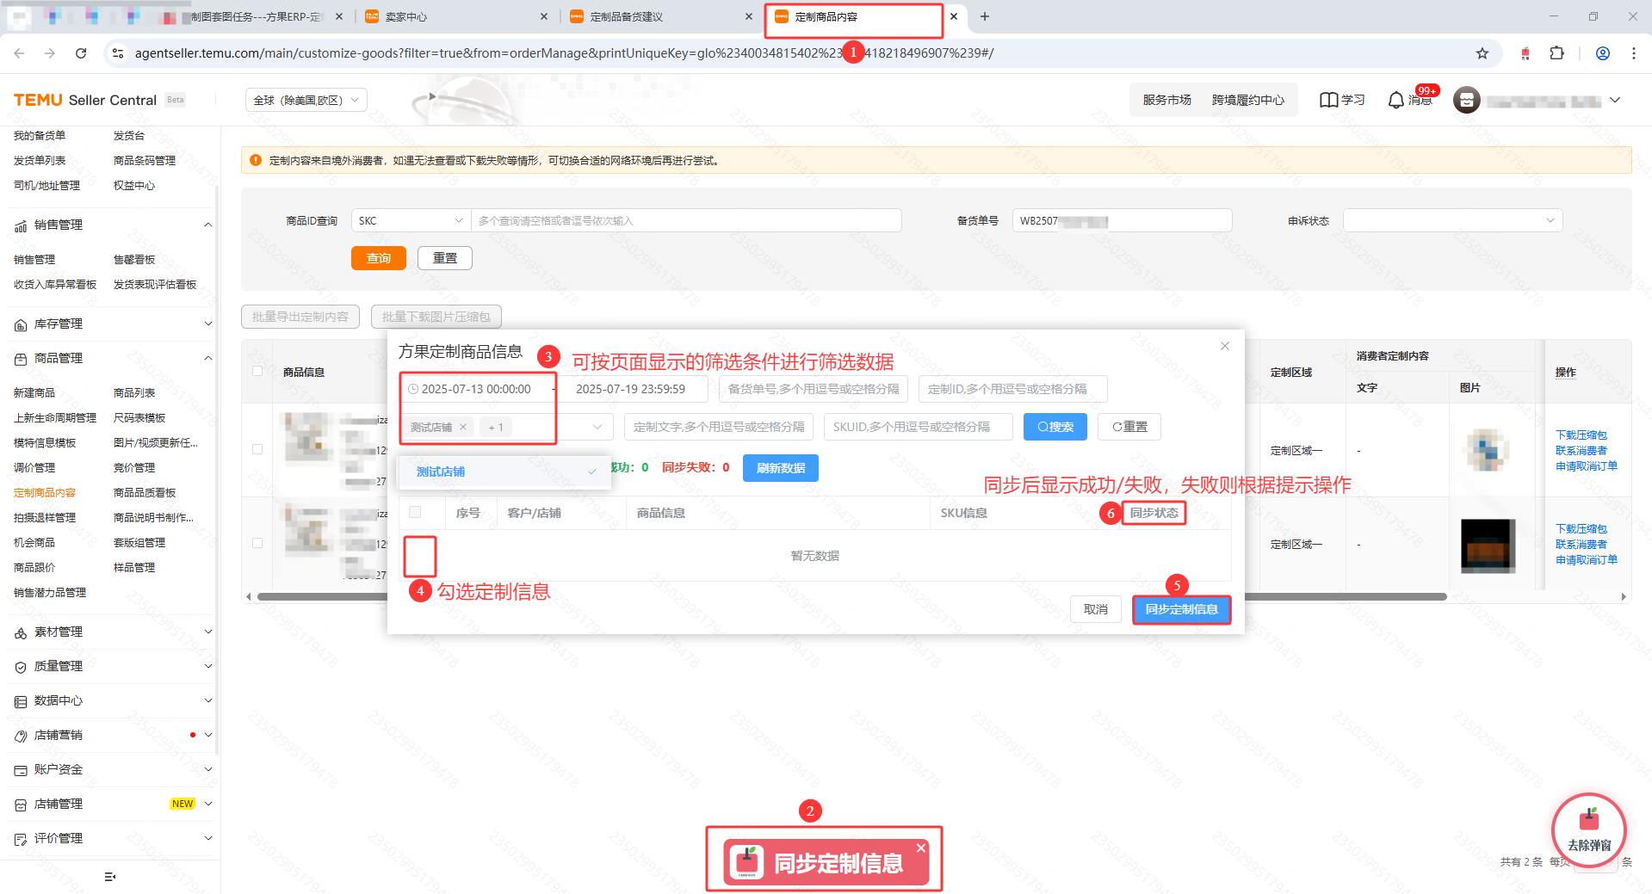Go to 我的备货单 in the sidebar

(x=40, y=135)
